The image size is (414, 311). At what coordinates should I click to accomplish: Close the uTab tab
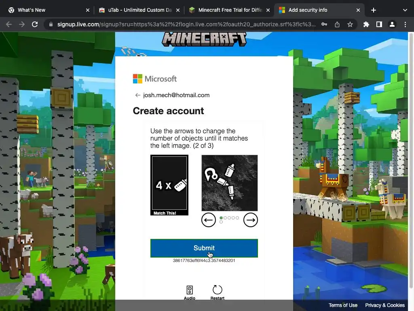178,10
